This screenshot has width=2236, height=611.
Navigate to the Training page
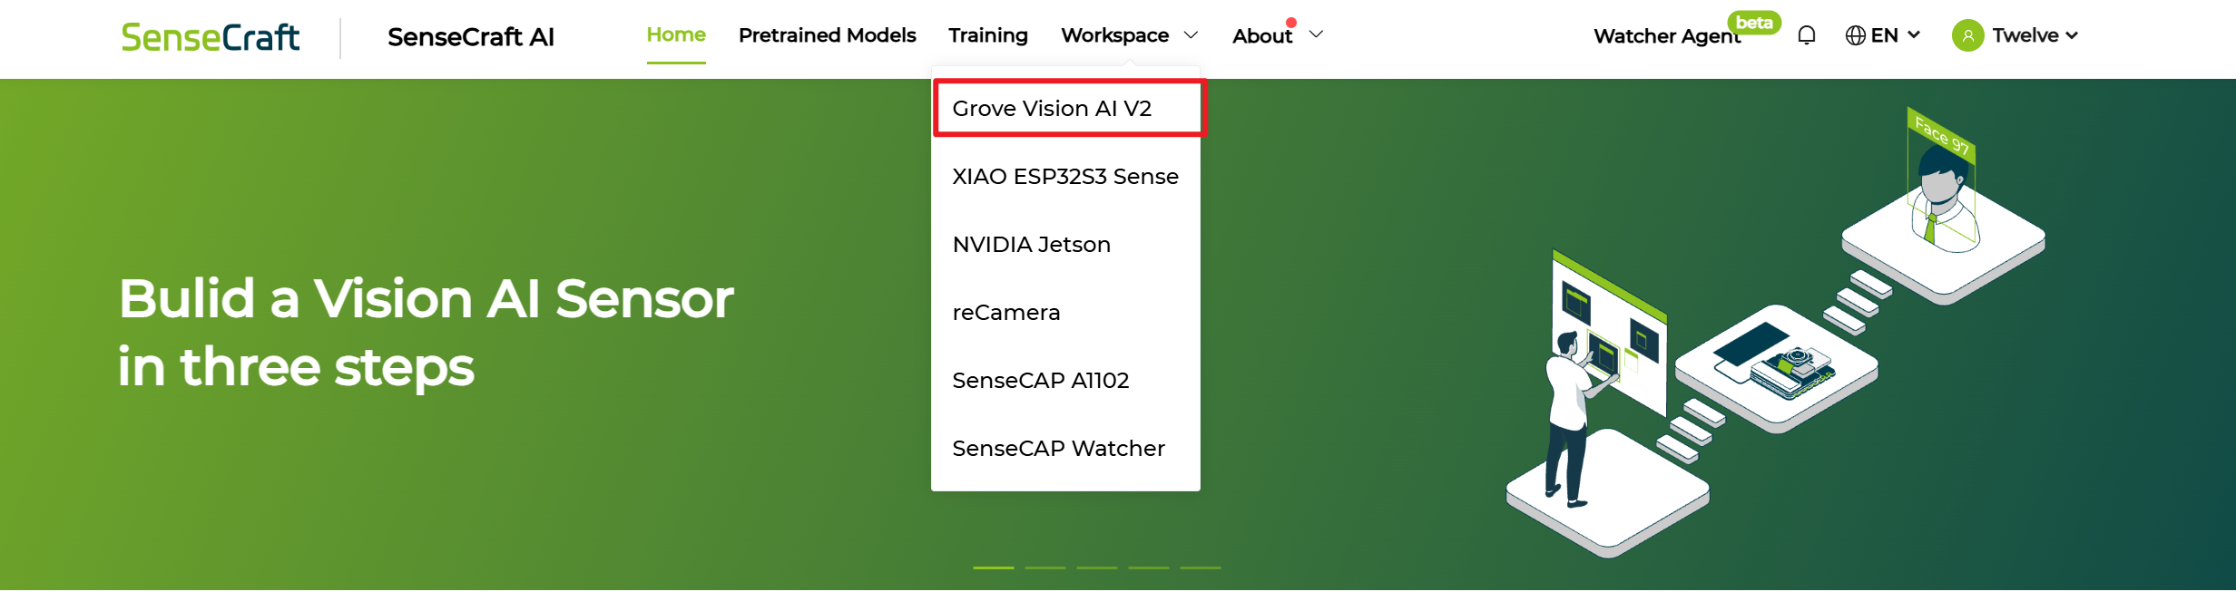[x=987, y=35]
